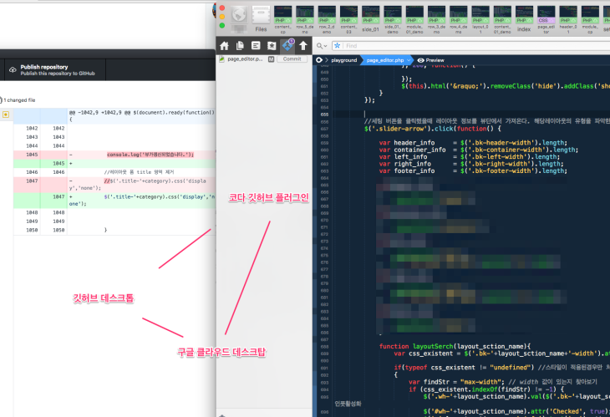Click the navigation arrow icon beside playground
The height and width of the screenshot is (417, 610).
point(319,60)
